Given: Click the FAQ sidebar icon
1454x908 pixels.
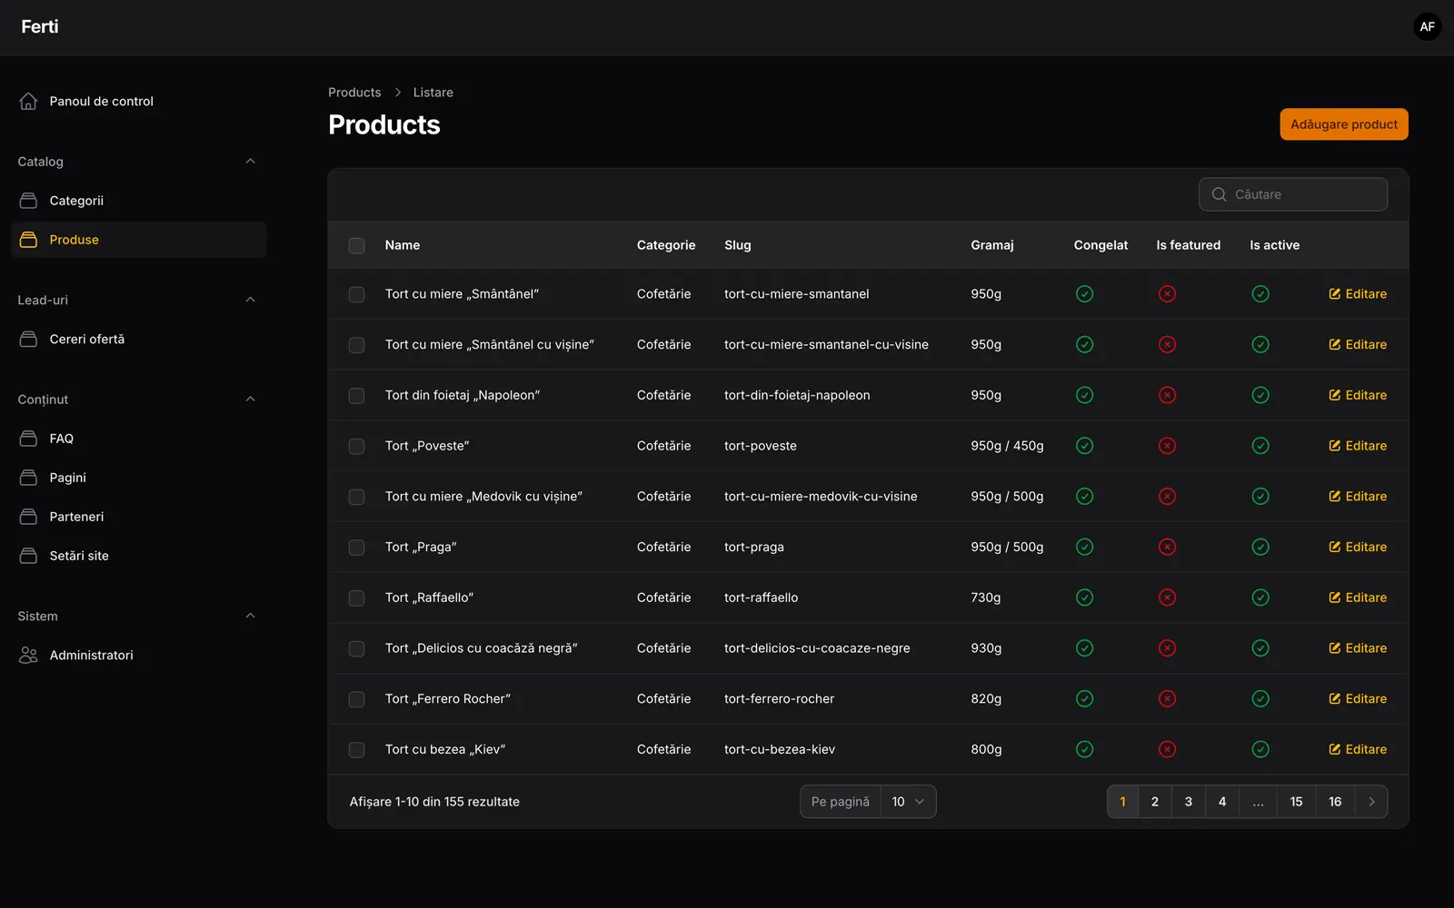Looking at the screenshot, I should pos(28,439).
